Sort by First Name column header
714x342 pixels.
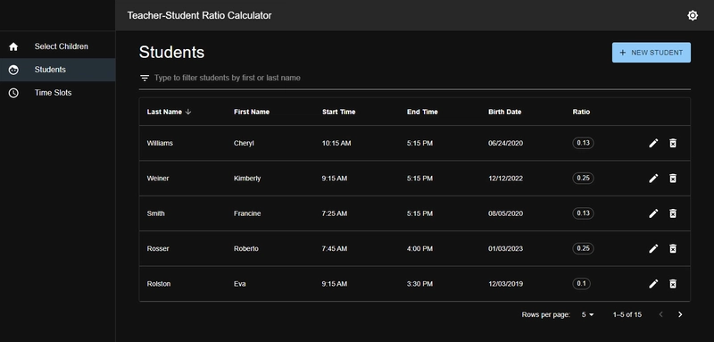(252, 112)
